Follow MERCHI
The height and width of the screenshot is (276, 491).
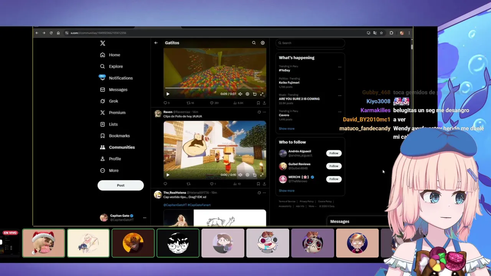click(334, 179)
